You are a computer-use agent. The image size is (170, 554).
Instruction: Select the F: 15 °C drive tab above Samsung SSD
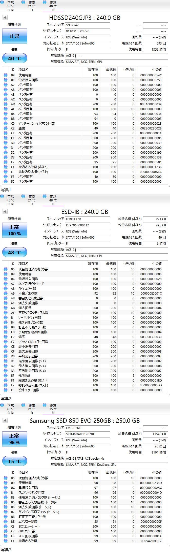(53, 409)
